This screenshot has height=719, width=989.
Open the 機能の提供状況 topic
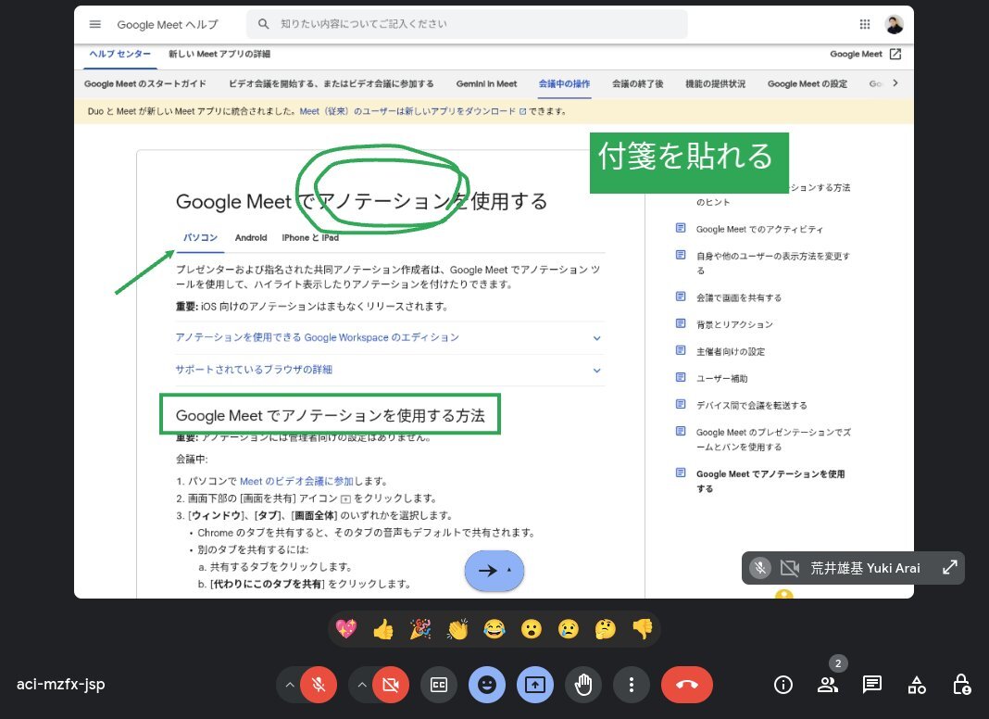coord(715,84)
